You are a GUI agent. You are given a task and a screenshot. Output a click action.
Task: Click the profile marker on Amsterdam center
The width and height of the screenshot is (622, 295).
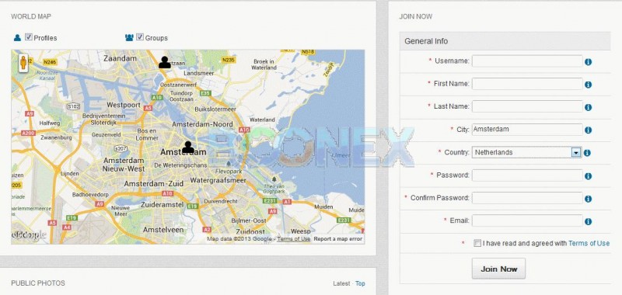[188, 147]
